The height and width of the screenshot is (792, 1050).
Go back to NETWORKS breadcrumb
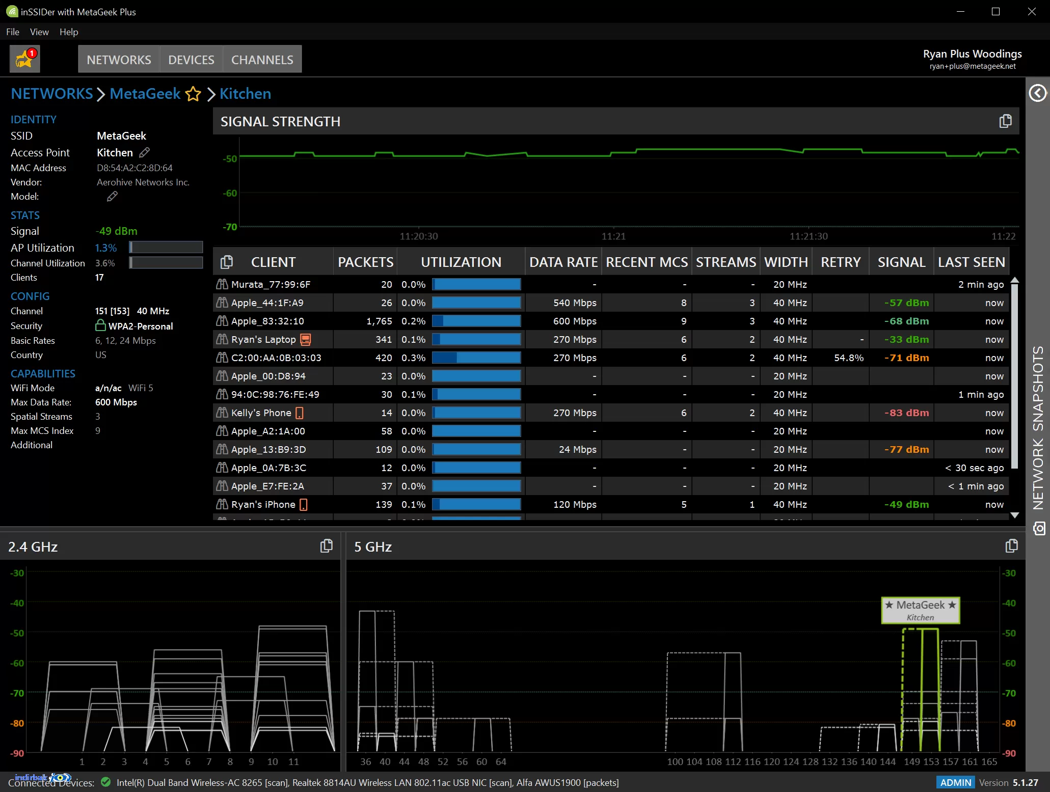click(52, 94)
